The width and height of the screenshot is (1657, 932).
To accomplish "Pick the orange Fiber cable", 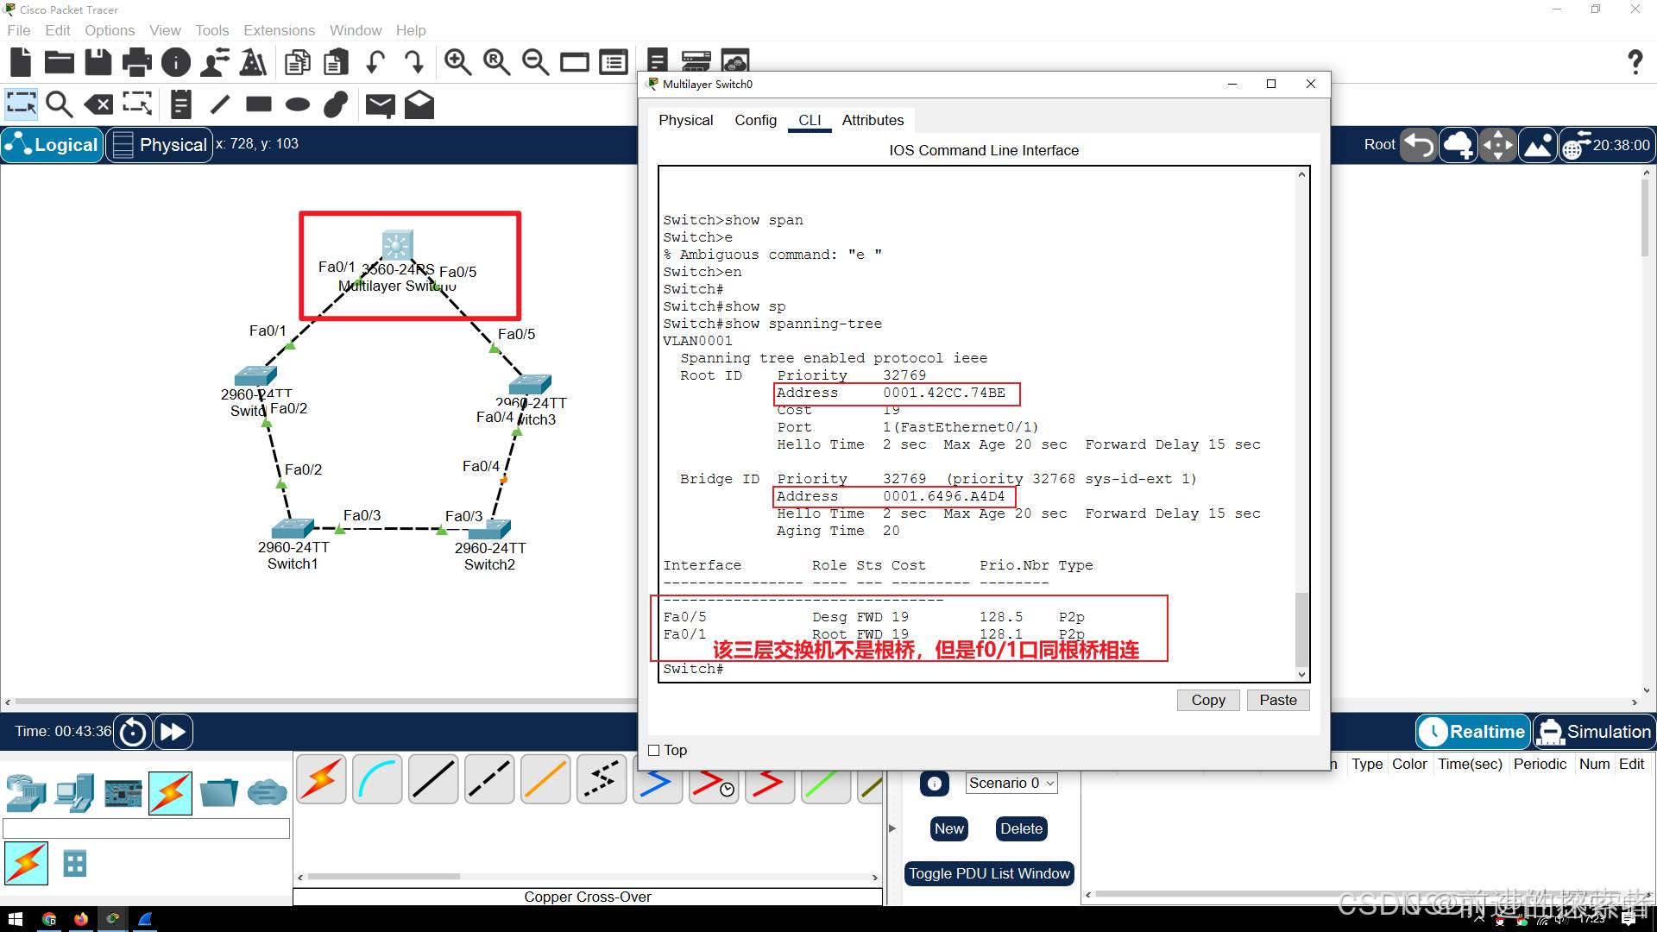I will click(545, 779).
